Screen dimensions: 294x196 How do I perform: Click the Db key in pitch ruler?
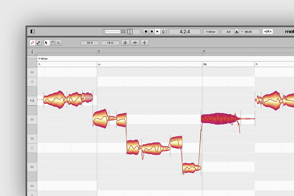coord(32,139)
